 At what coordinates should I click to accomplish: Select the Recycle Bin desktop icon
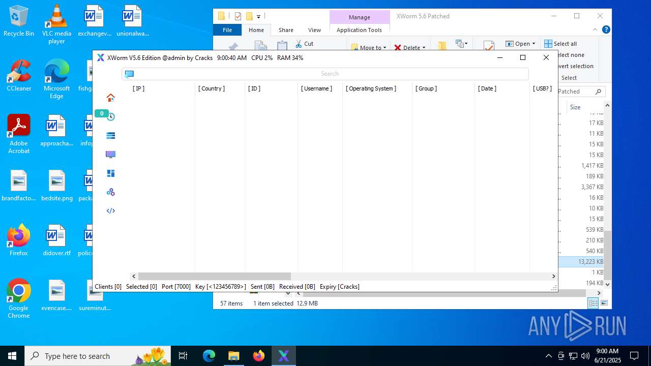coord(19,21)
